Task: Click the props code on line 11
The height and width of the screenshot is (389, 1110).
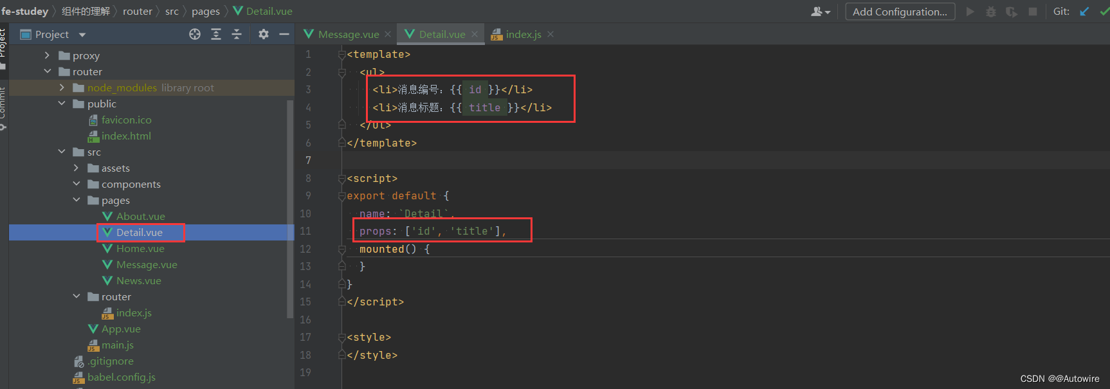Action: (x=433, y=231)
